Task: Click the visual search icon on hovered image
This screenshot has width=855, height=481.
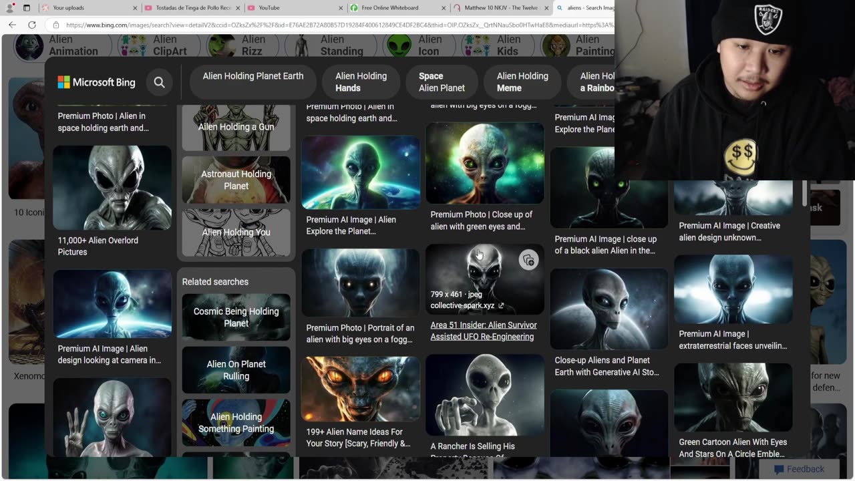Action: pos(528,261)
